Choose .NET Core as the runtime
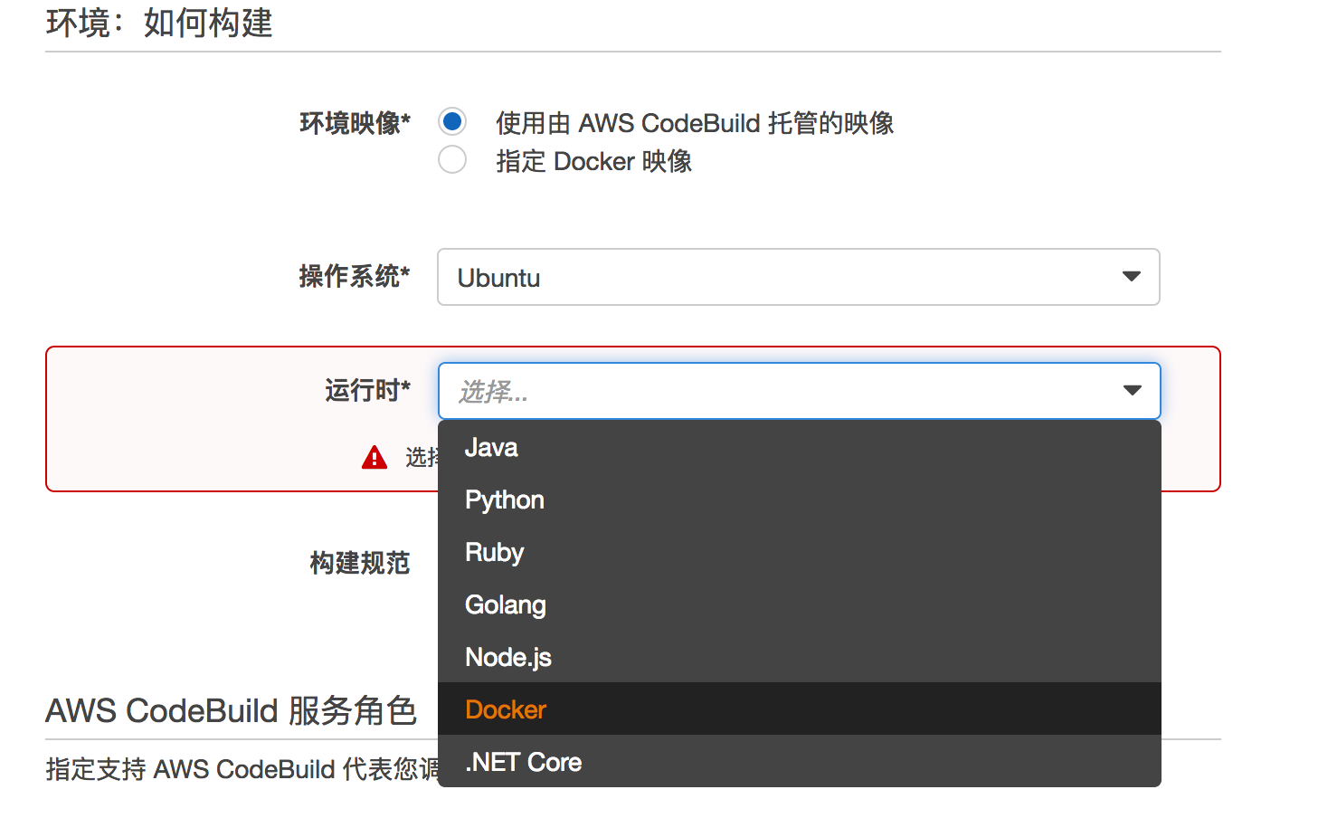Screen dimensions: 1337x818 coord(523,763)
